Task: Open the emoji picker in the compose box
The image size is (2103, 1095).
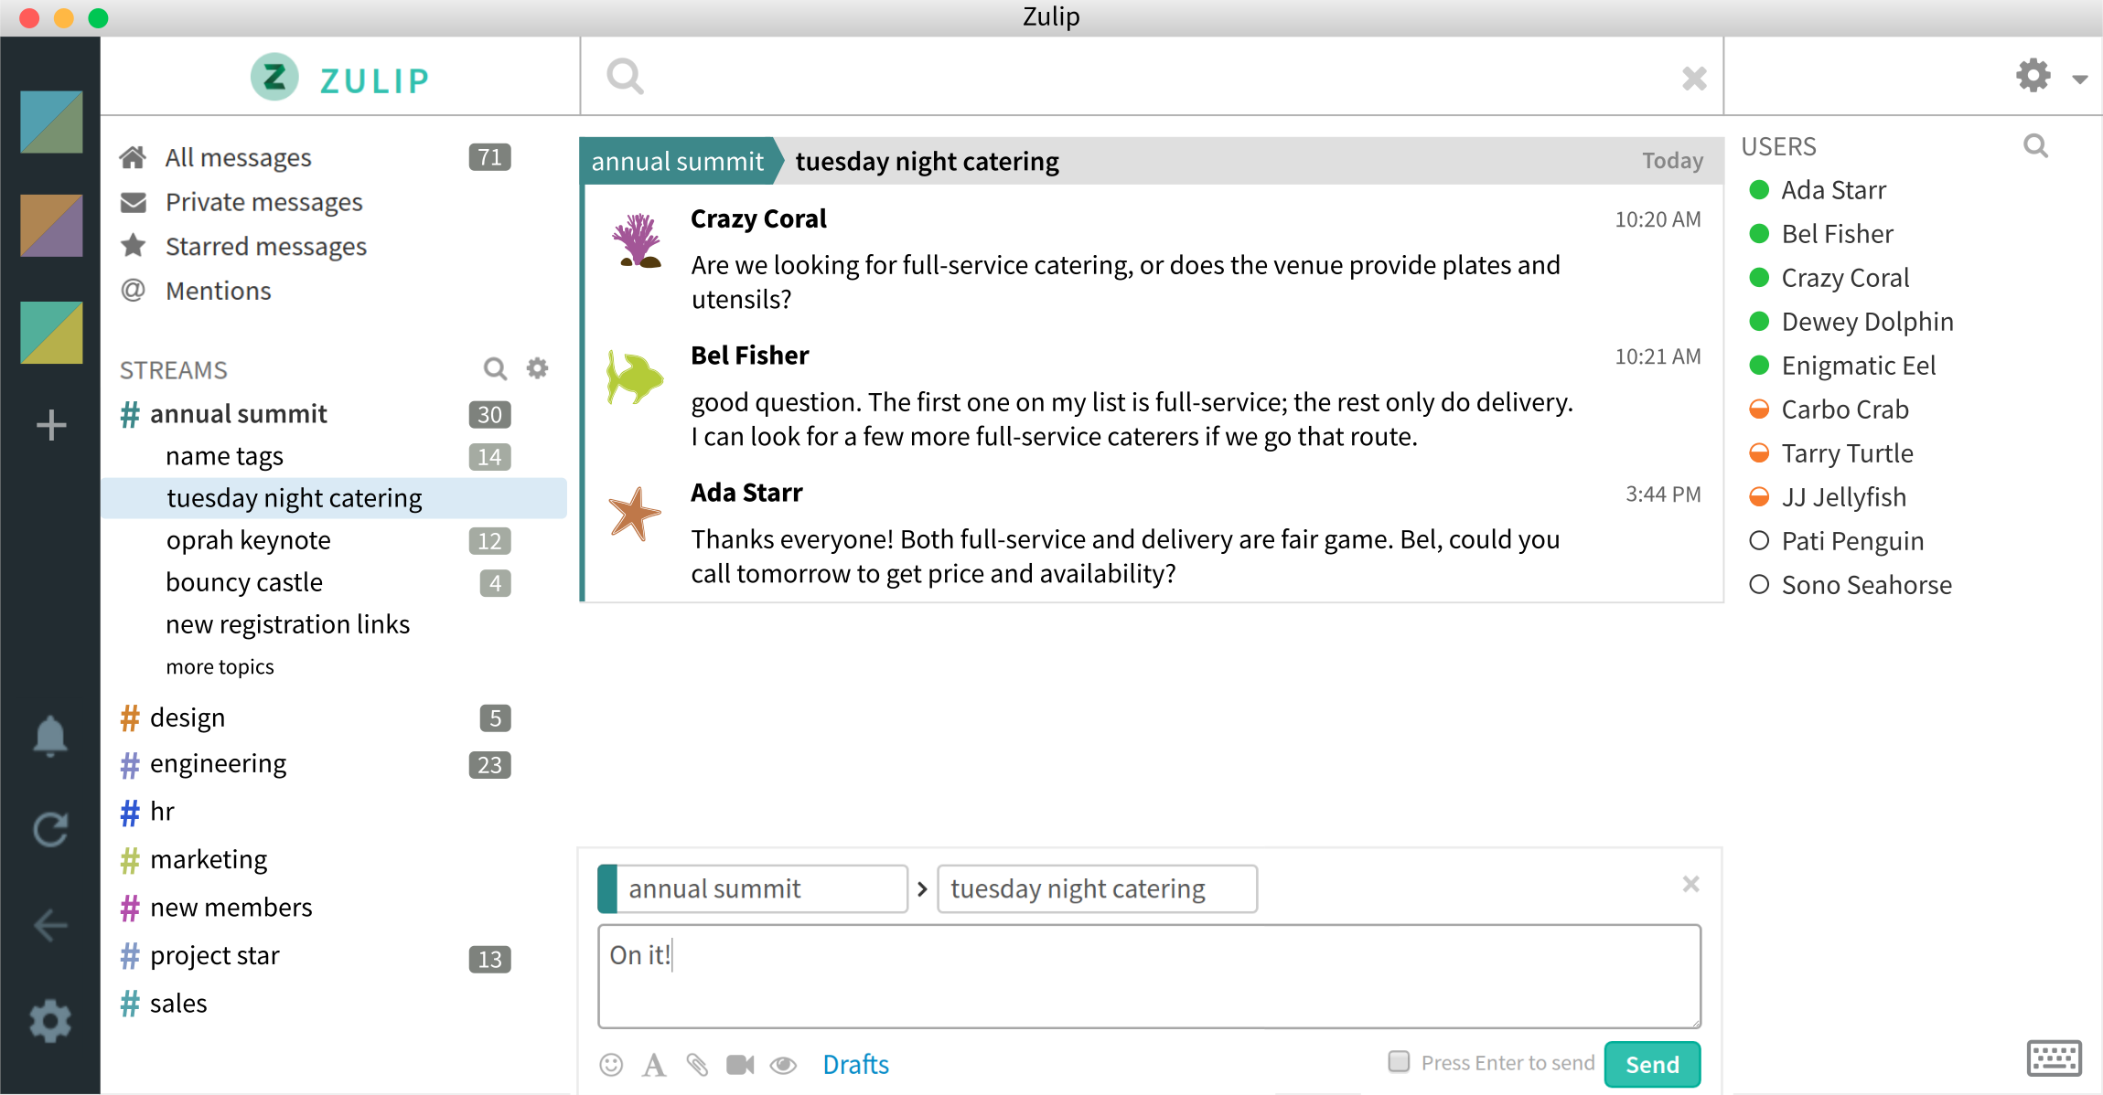Action: pyautogui.click(x=610, y=1064)
